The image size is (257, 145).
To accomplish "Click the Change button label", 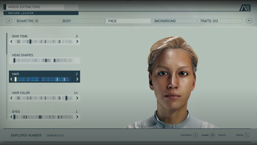I will (205, 135).
